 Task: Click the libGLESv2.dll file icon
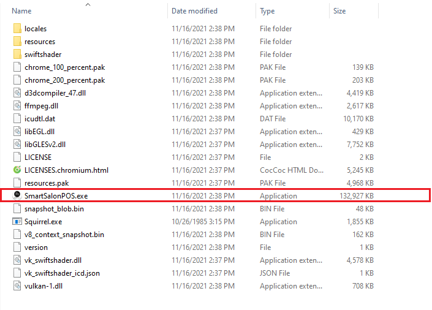pos(17,144)
